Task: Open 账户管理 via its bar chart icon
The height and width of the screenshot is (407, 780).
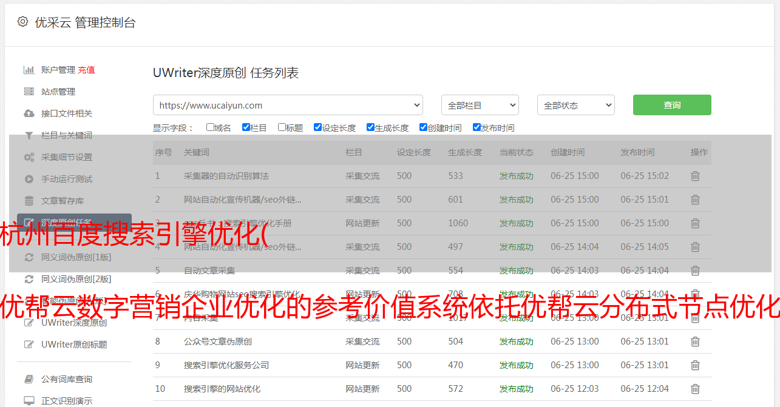Action: point(29,70)
